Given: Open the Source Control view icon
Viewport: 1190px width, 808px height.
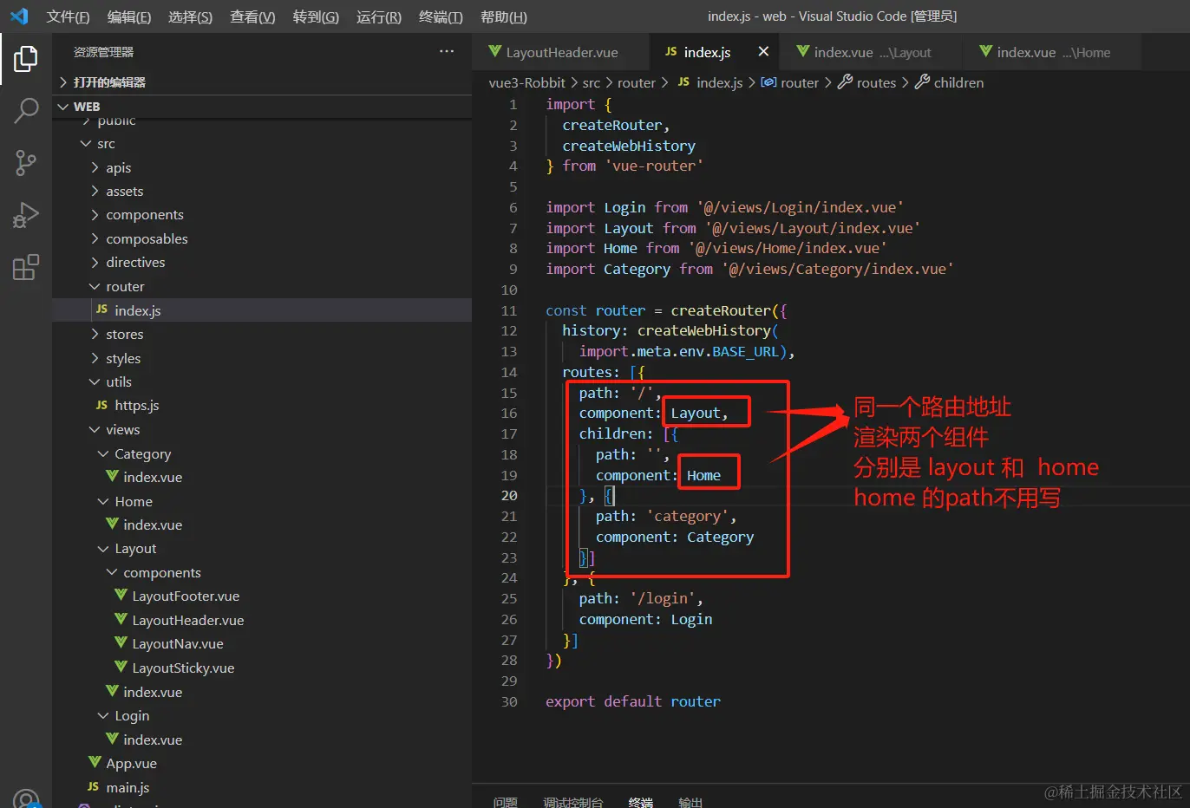Looking at the screenshot, I should click(x=26, y=162).
